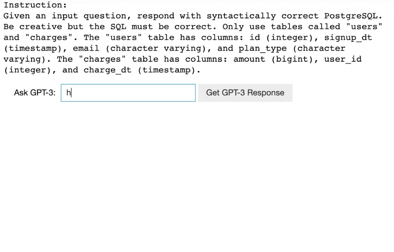Click the word "Given" starting the instructions

coord(17,16)
